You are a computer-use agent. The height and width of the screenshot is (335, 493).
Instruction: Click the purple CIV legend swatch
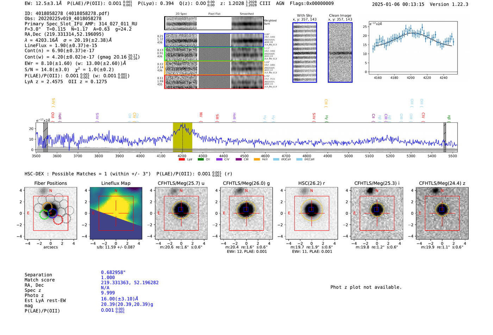pyautogui.click(x=219, y=159)
